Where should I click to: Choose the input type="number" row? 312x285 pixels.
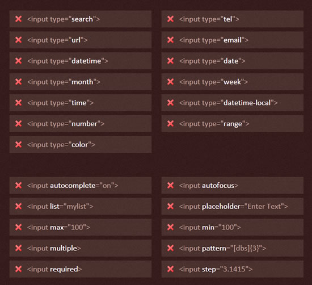click(81, 124)
